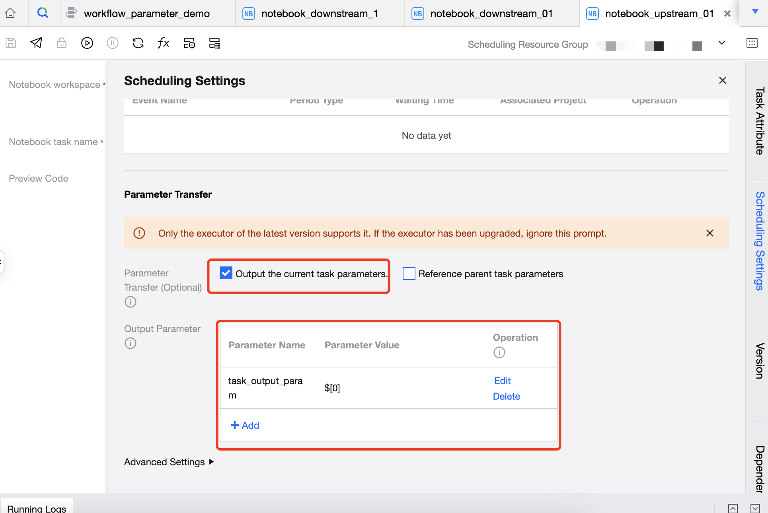
Task: Click the refresh icon in toolbar
Action: click(x=138, y=43)
